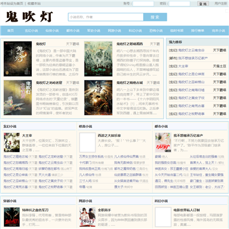
Task: Click the 全职高手 cover image
Action: [x=87, y=217]
